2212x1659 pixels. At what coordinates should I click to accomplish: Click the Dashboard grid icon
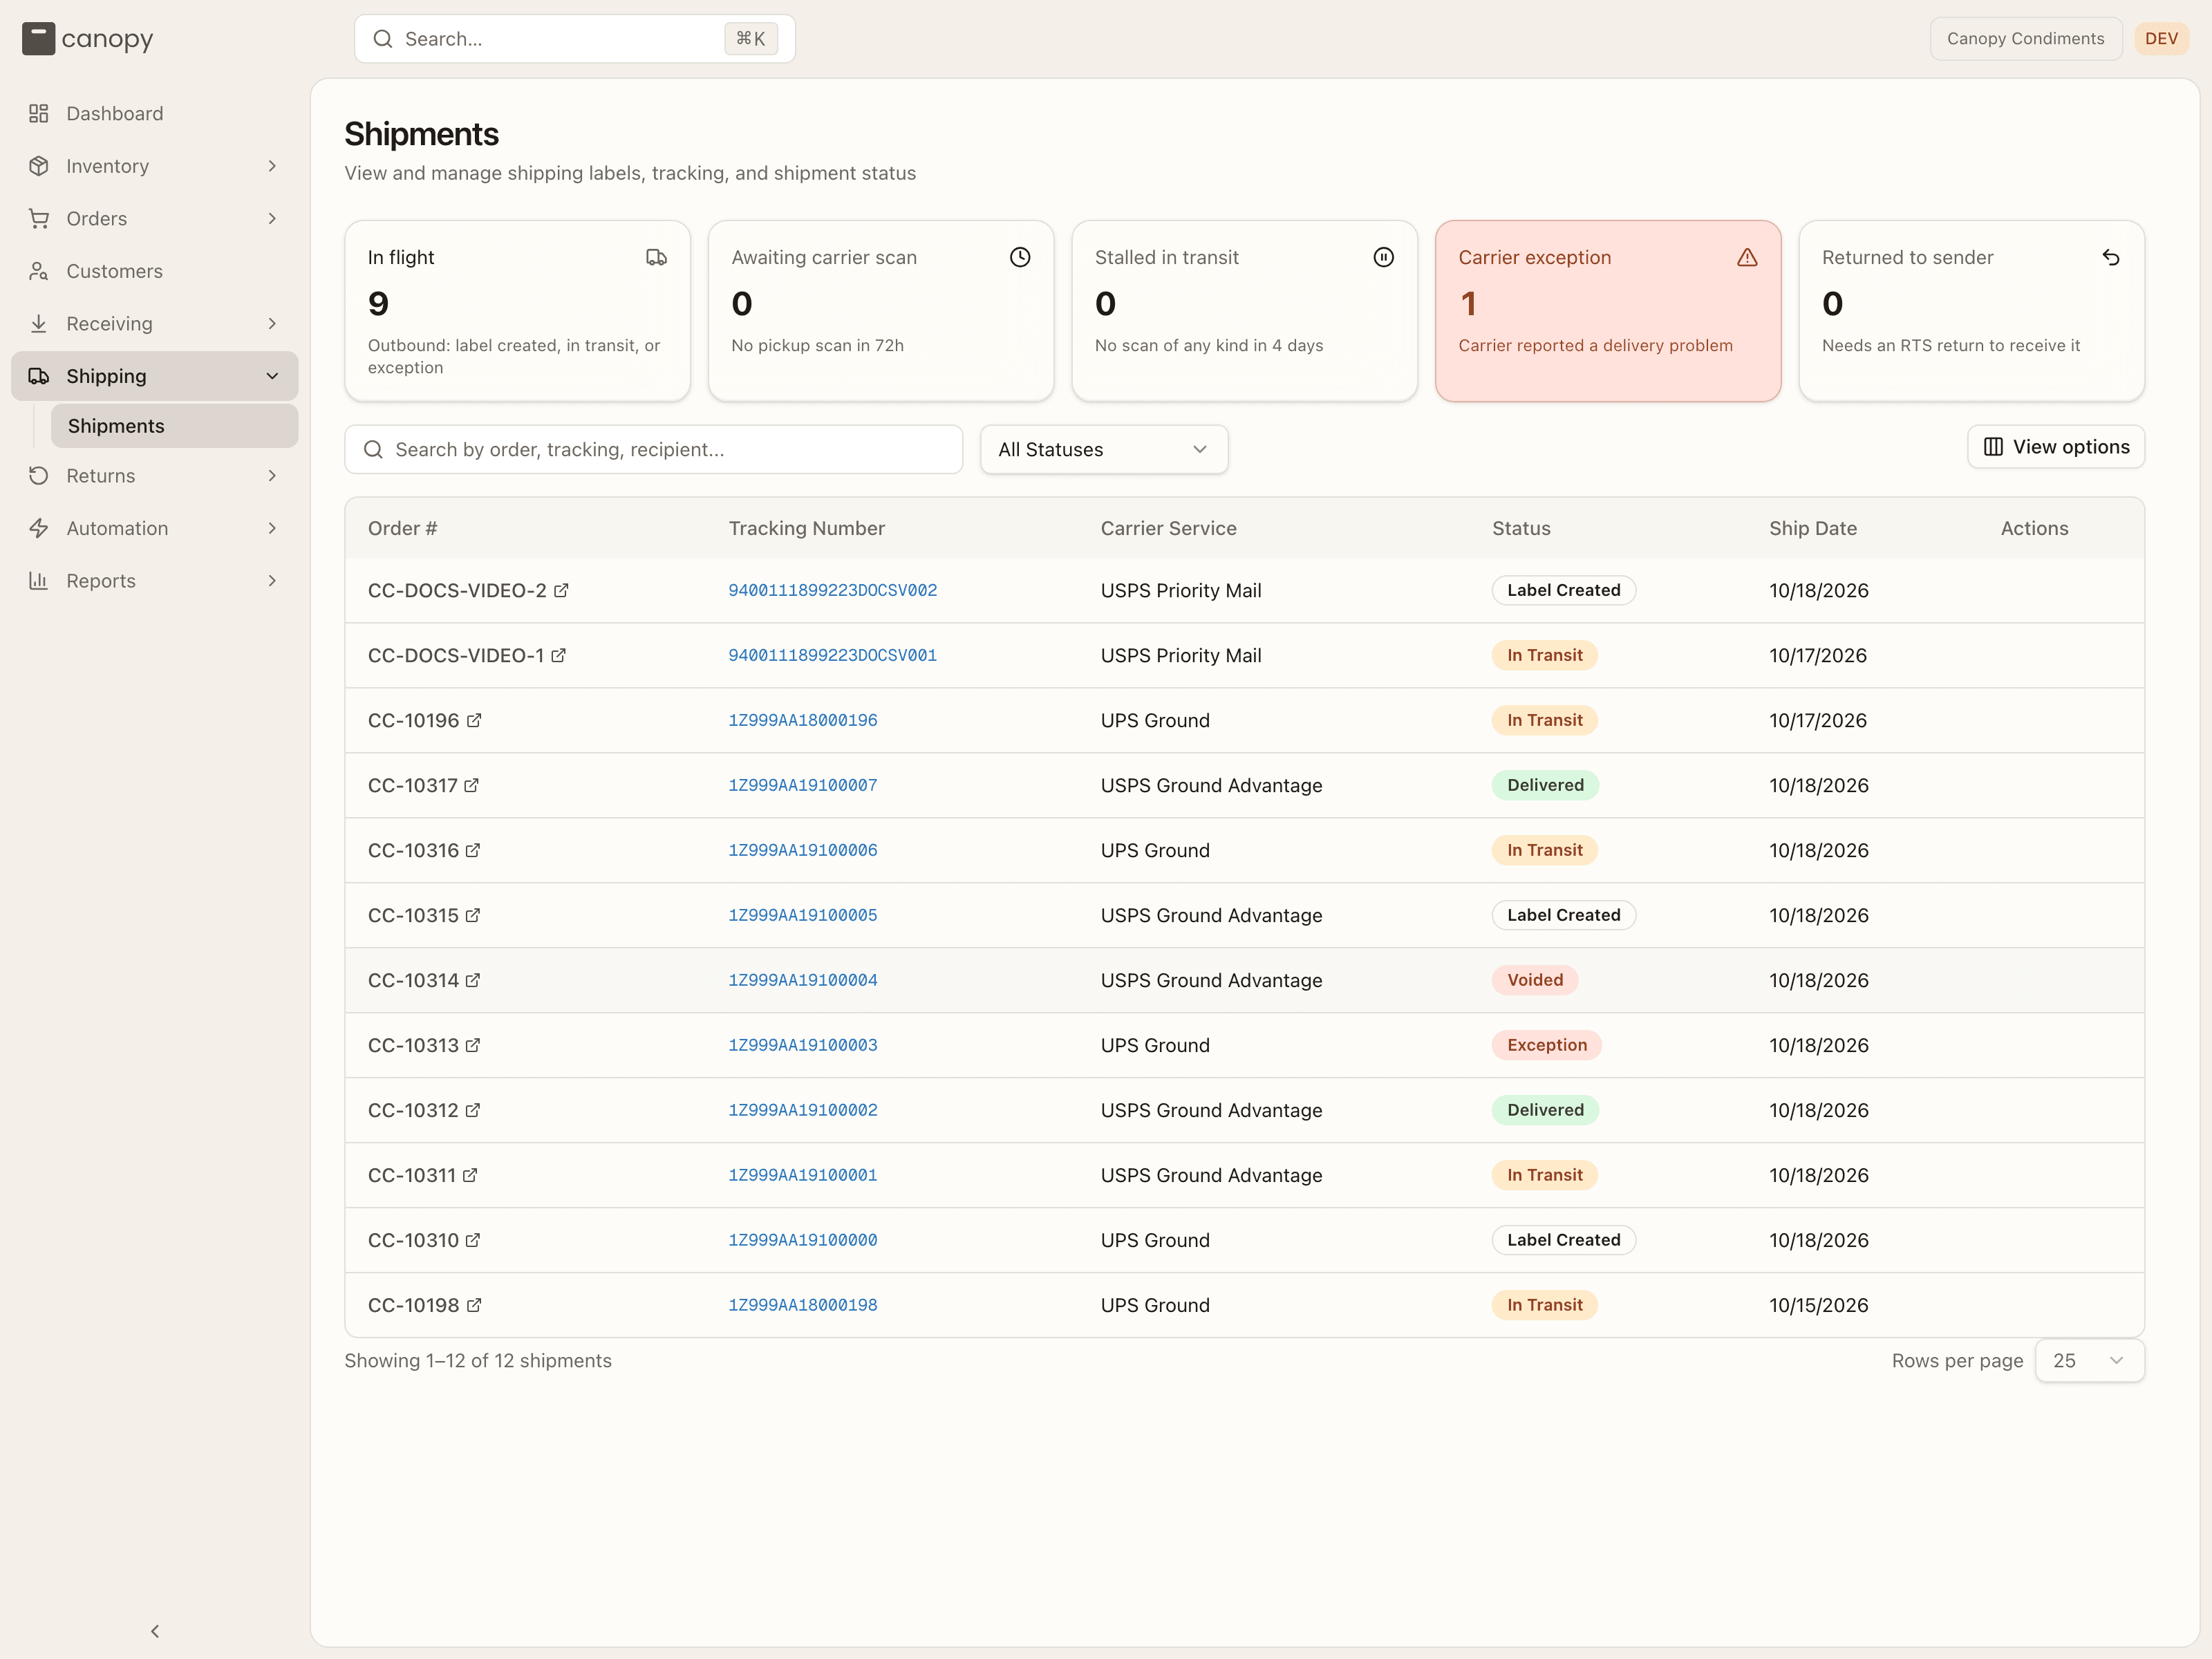[x=39, y=113]
